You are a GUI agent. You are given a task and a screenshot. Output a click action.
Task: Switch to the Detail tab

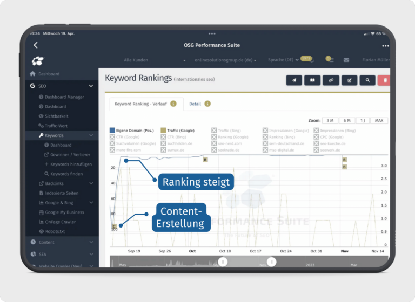195,104
